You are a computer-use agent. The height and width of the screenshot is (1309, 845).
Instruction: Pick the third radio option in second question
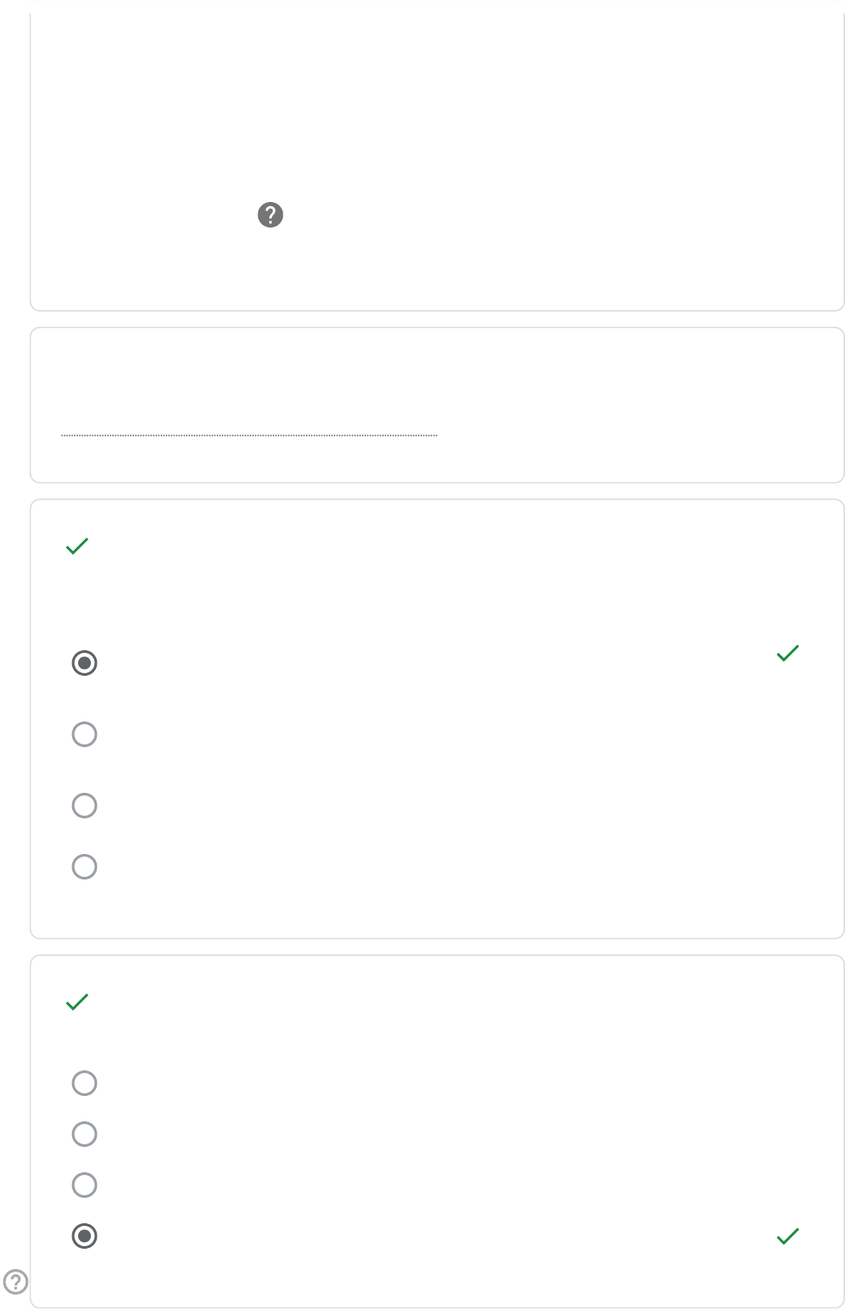click(84, 1185)
